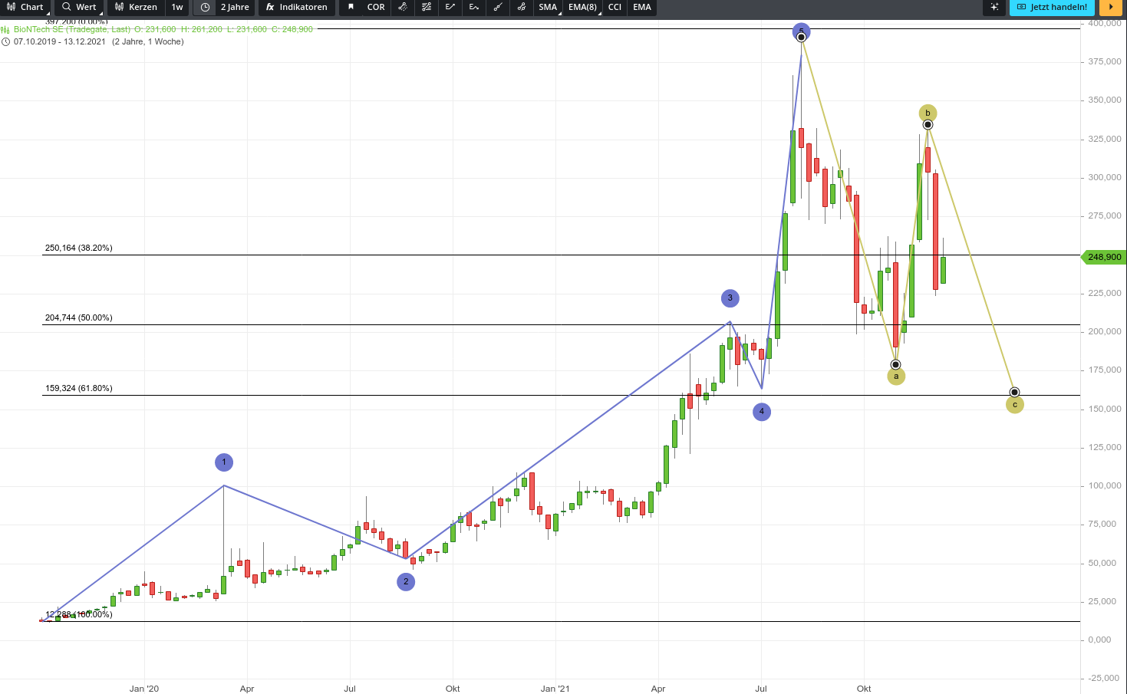The height and width of the screenshot is (694, 1127).
Task: Click the anchor point above label c
Action: tap(1014, 393)
